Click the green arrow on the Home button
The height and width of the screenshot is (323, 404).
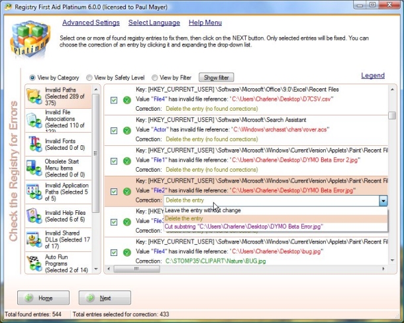click(29, 298)
